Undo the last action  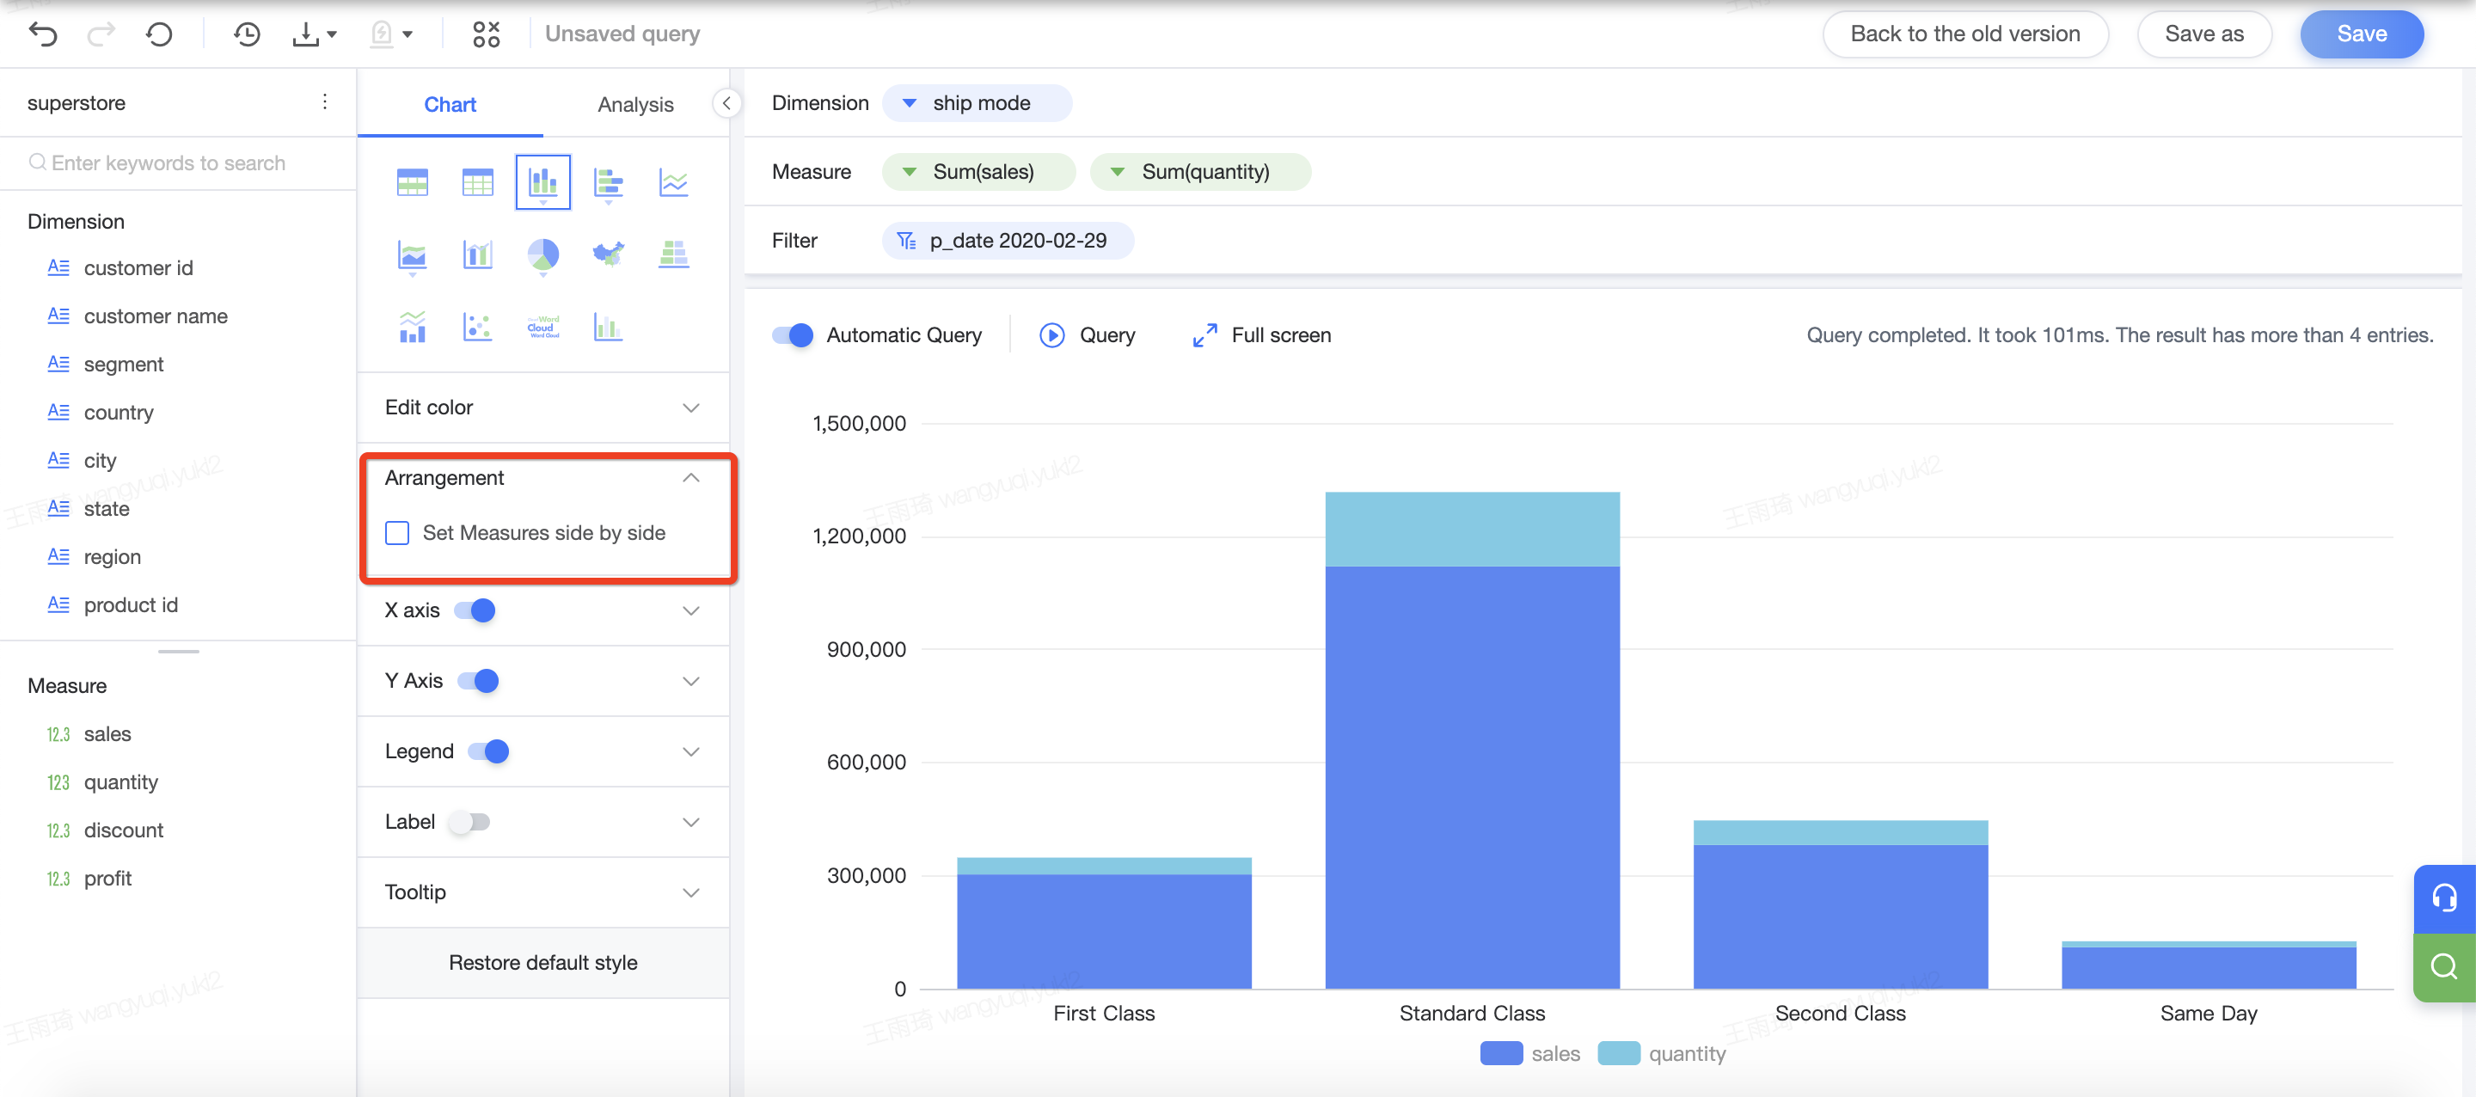(x=43, y=34)
